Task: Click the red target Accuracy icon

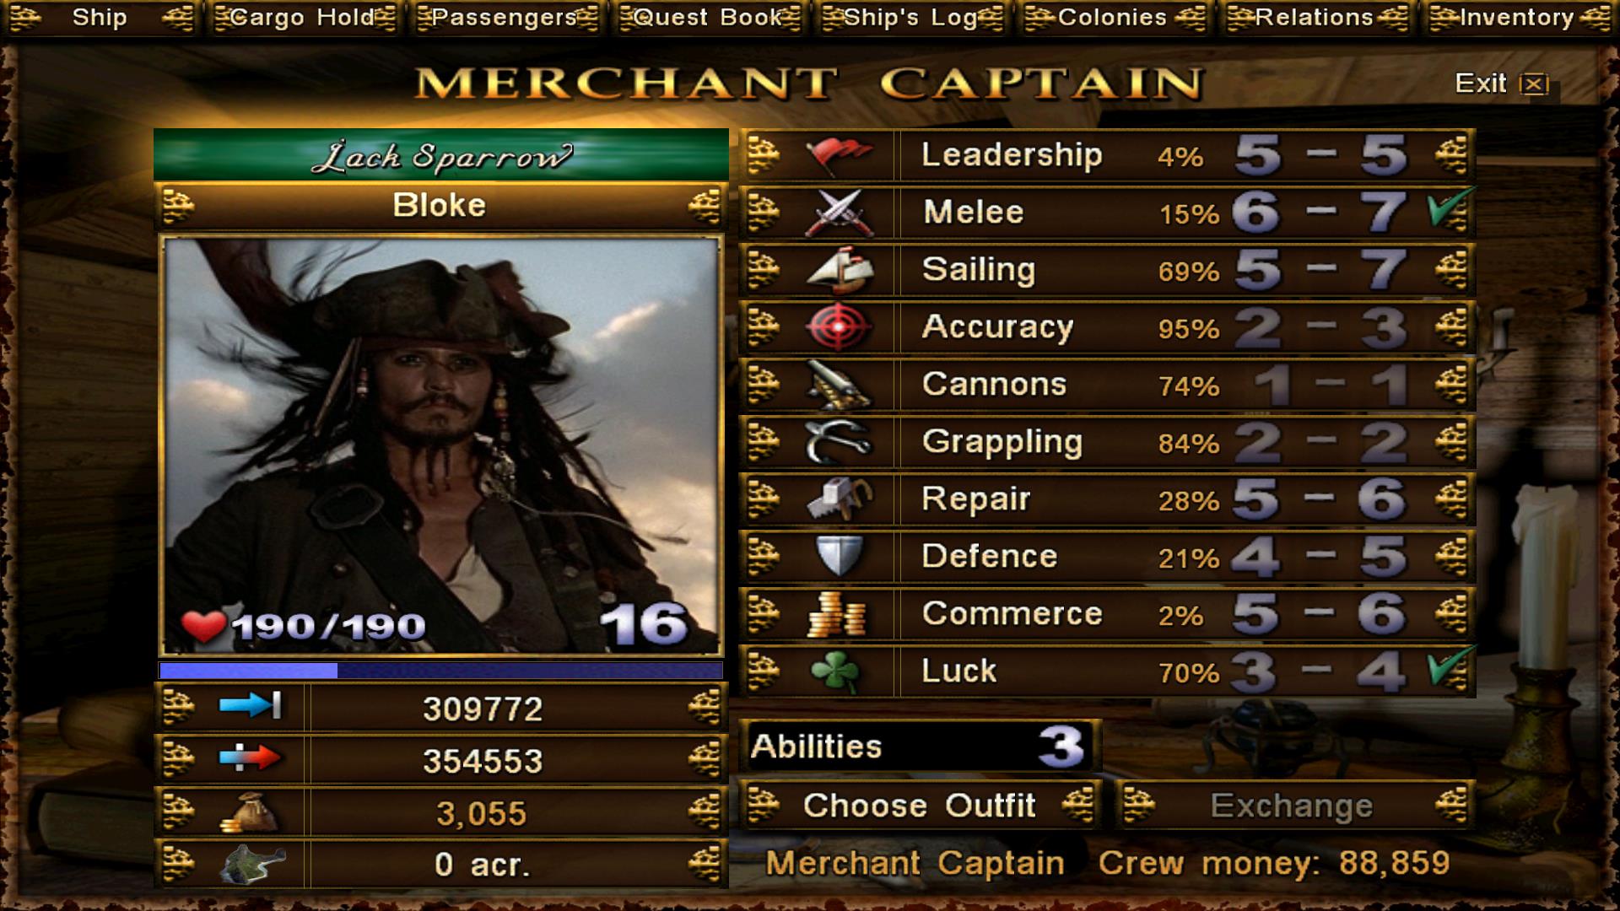Action: (838, 327)
